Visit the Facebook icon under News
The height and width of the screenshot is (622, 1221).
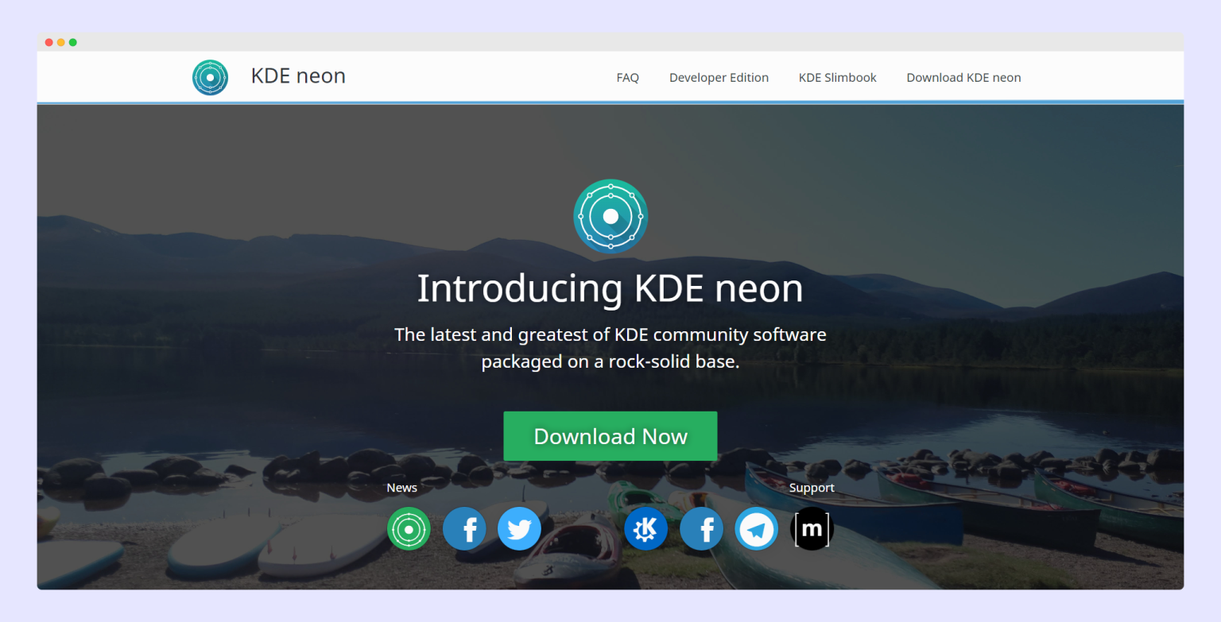[464, 528]
